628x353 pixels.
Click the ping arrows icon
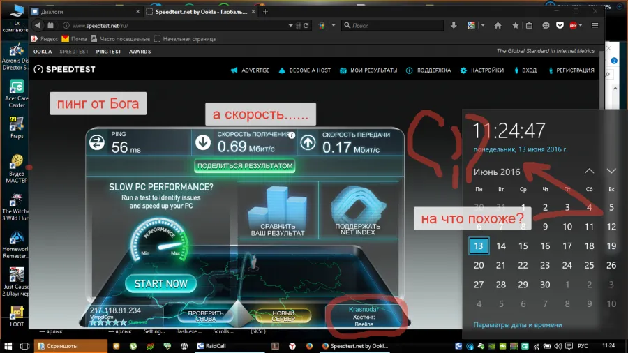96,142
